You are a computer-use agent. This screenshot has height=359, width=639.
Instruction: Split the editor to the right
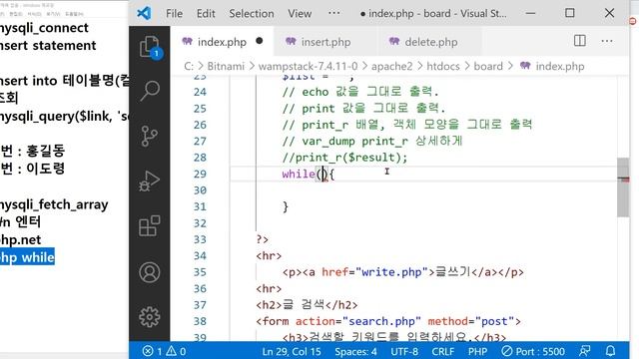(579, 41)
